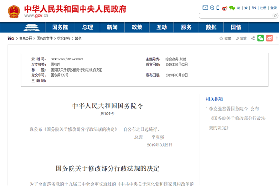279x186 pixels.
Task: Share via red Weibo button
Action: pos(268,38)
